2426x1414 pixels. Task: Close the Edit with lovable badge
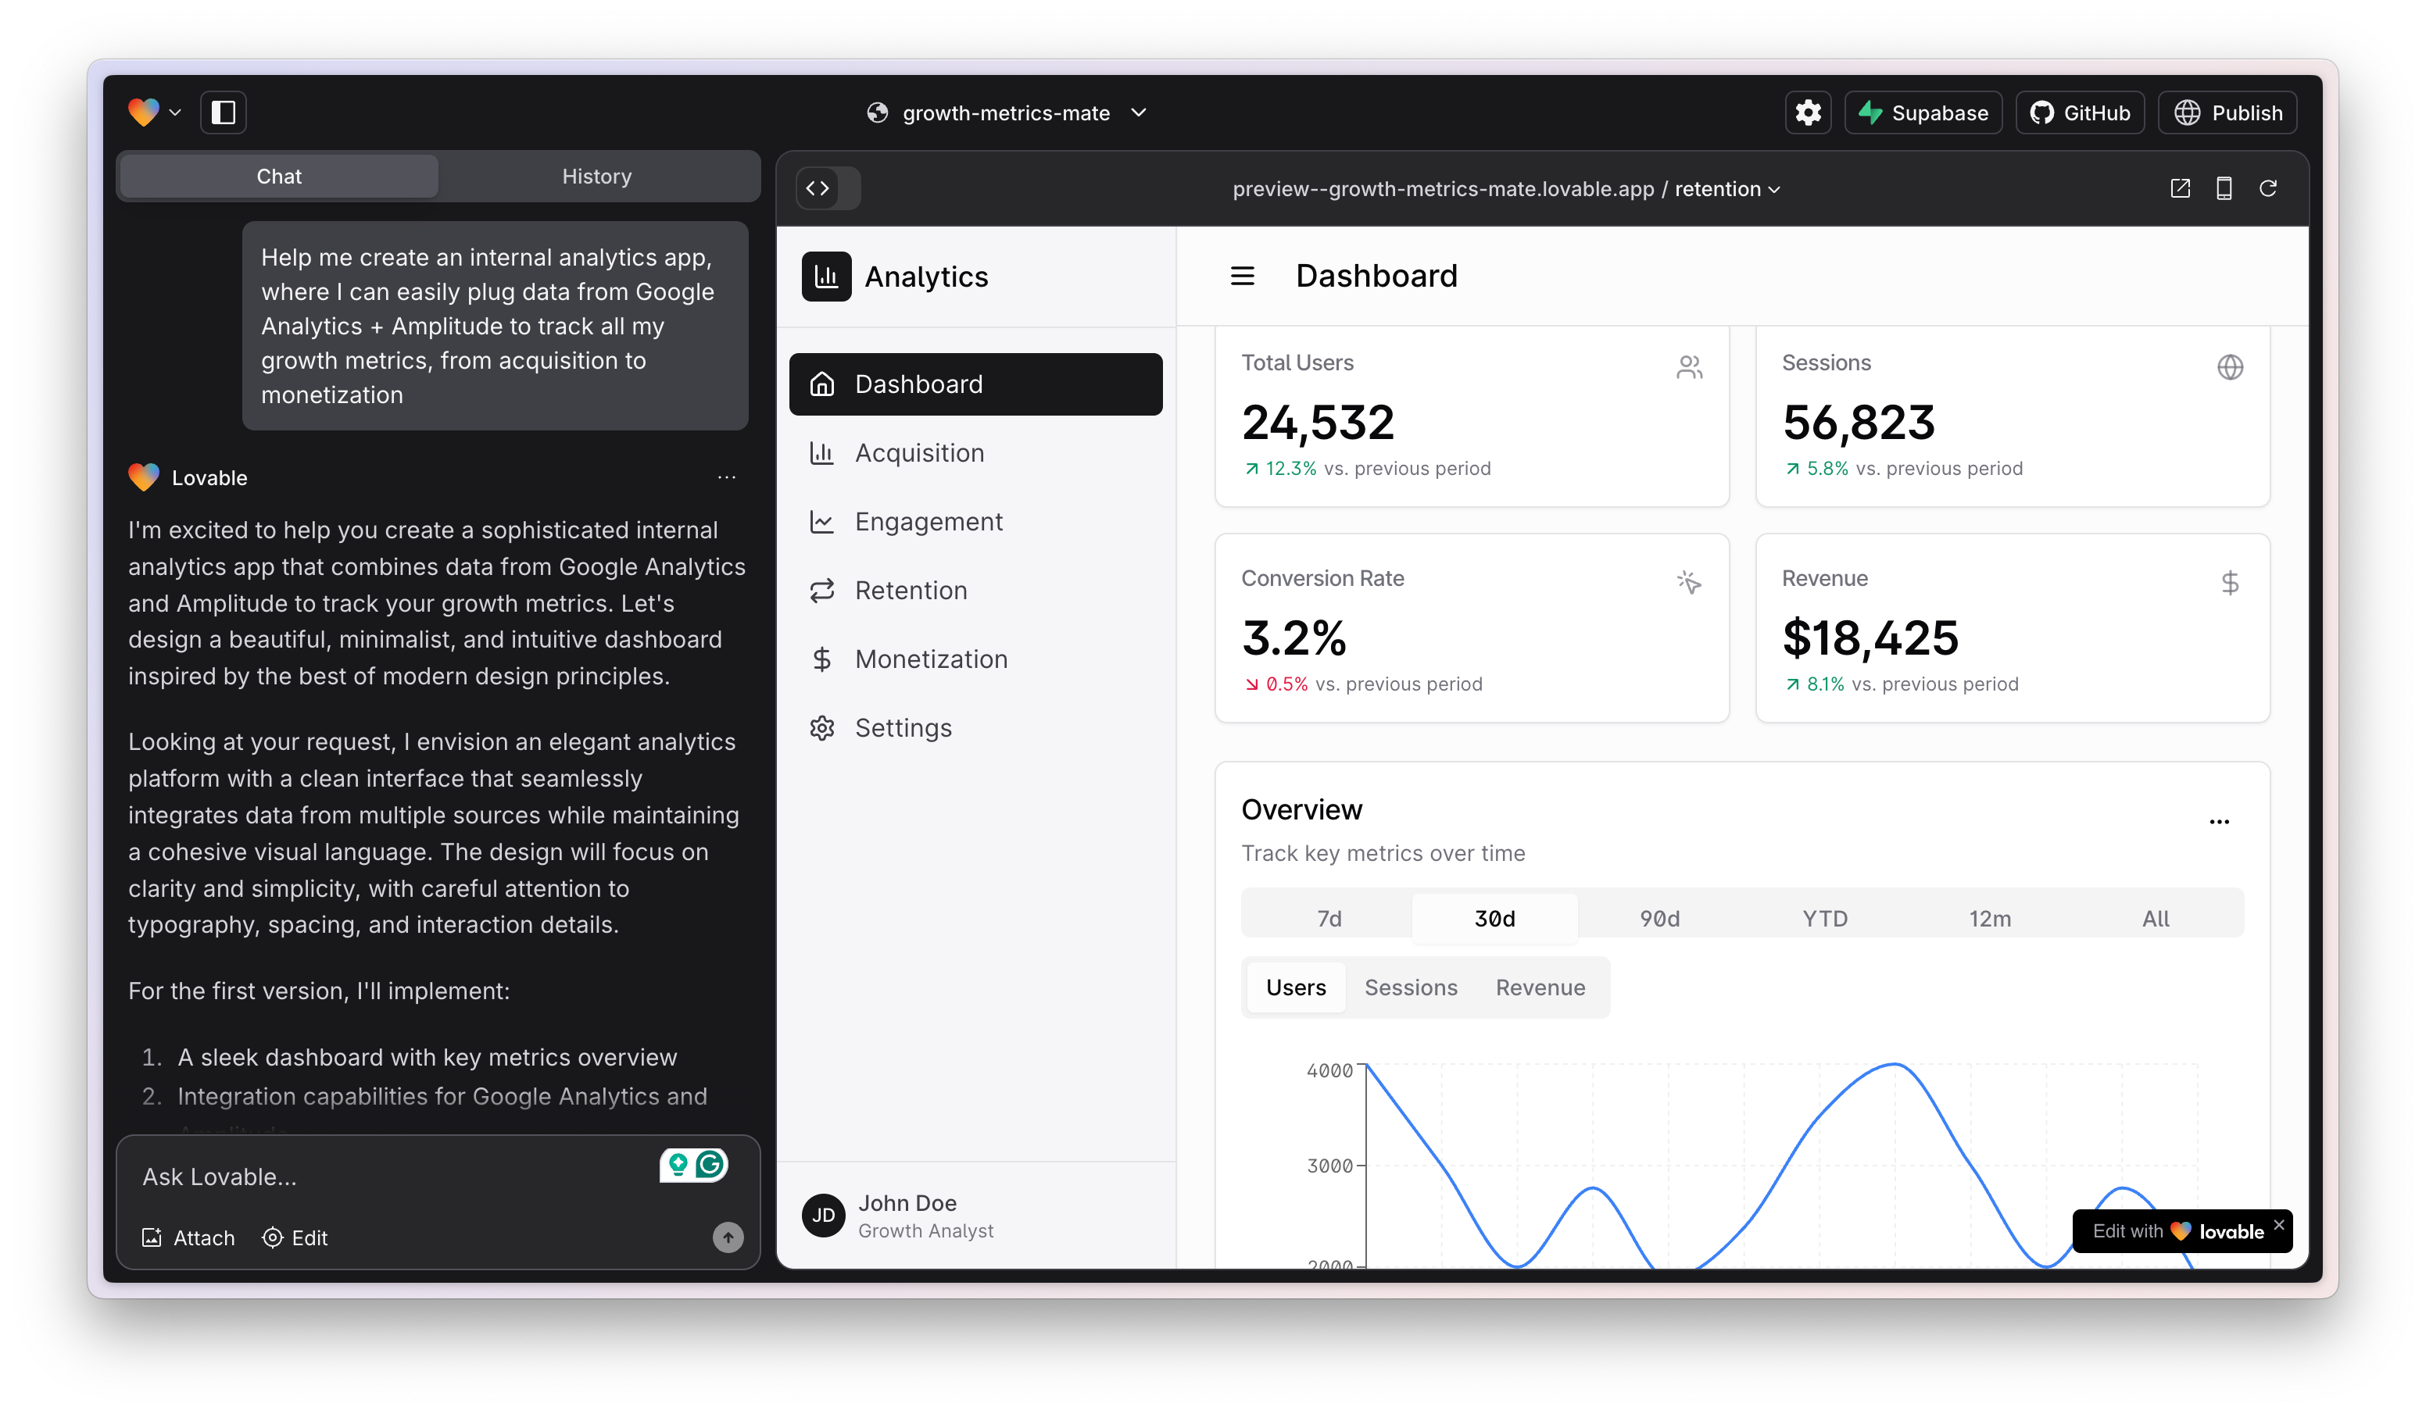(2279, 1224)
